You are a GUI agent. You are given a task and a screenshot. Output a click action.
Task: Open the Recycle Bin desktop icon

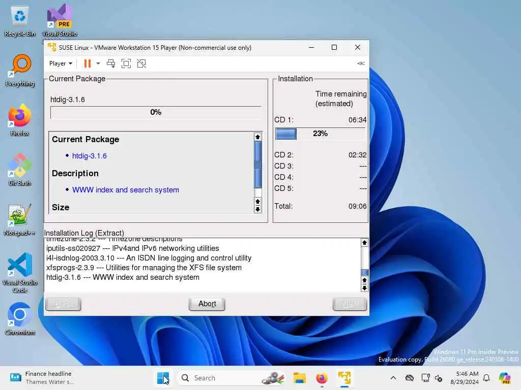click(x=20, y=21)
